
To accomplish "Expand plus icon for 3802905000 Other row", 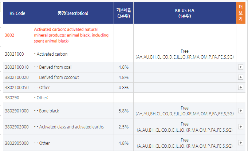I will [241, 143].
